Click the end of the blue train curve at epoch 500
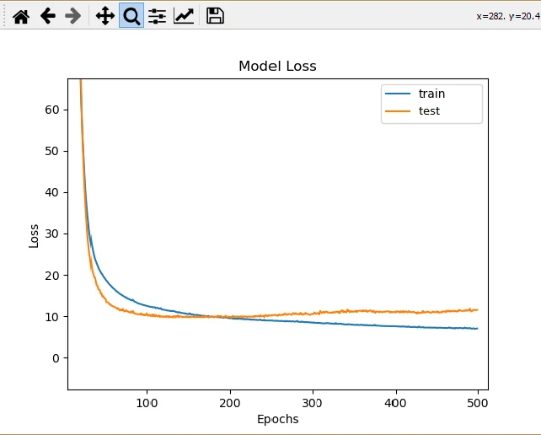The width and height of the screenshot is (541, 435). (477, 328)
